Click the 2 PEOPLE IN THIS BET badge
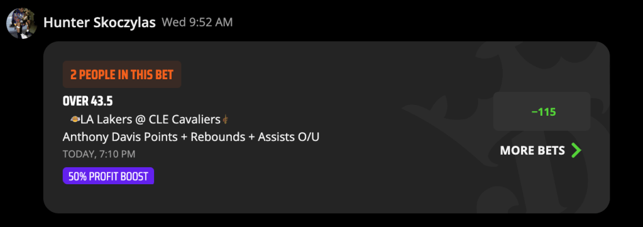Image resolution: width=643 pixels, height=227 pixels. tap(122, 75)
